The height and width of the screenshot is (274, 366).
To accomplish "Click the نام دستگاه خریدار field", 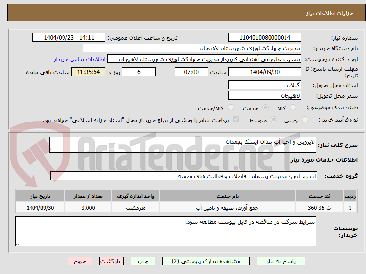I will pos(192,48).
